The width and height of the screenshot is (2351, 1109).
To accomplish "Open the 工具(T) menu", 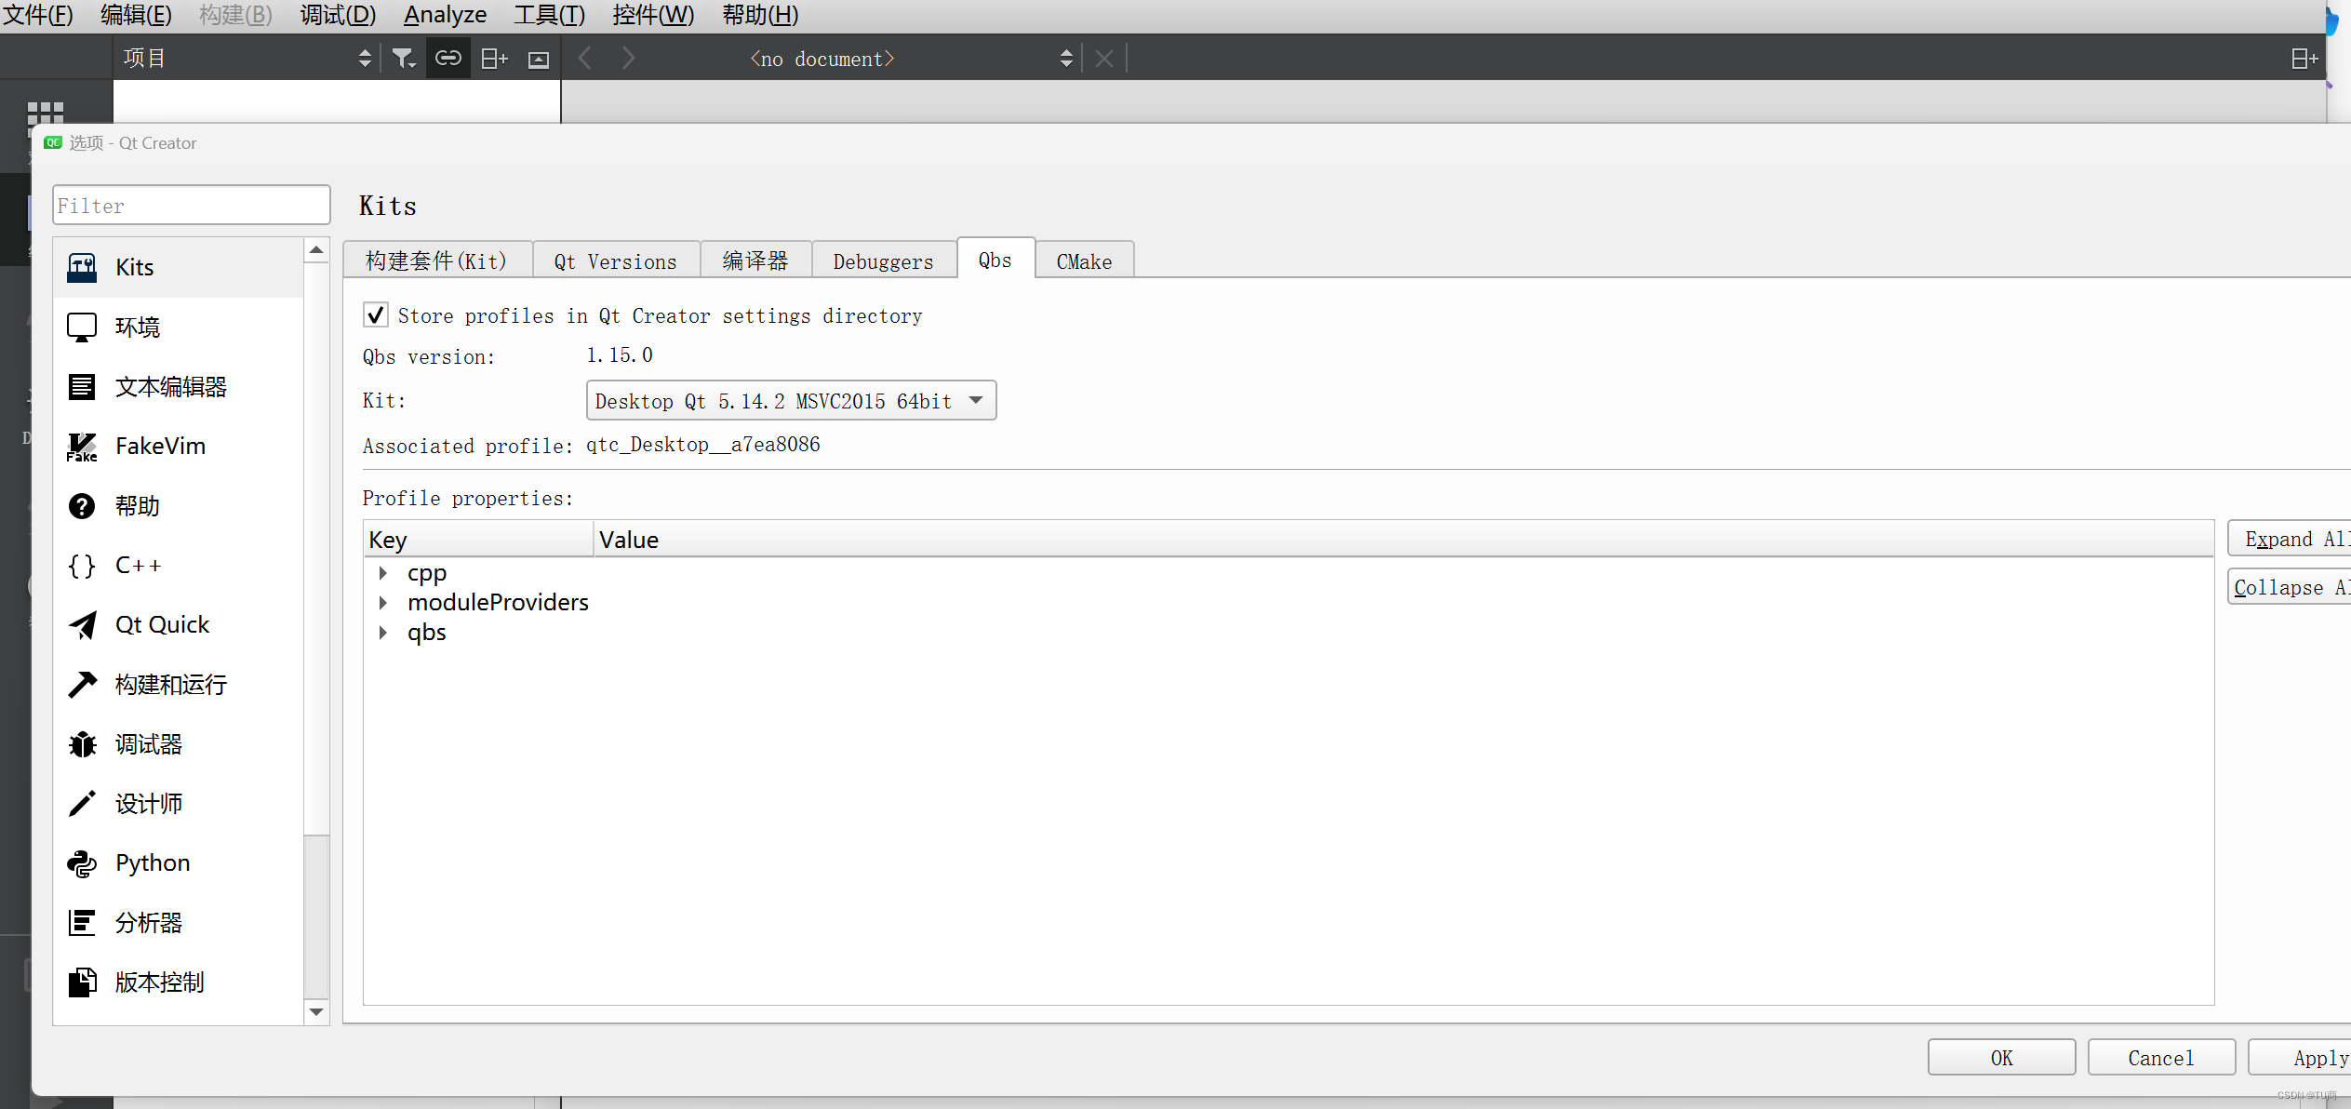I will [x=548, y=15].
